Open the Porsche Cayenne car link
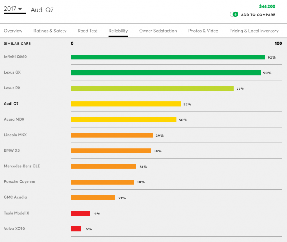Viewport: 287px width, 242px height. click(x=20, y=181)
